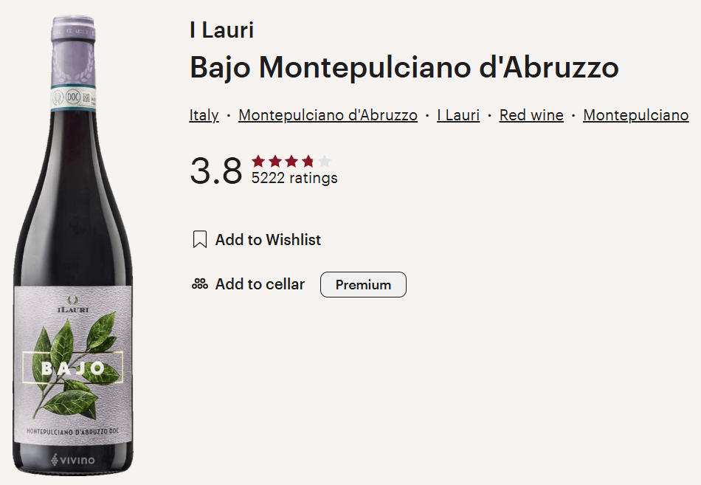This screenshot has height=485, width=701.
Task: Open the Red wine category link
Action: (531, 115)
